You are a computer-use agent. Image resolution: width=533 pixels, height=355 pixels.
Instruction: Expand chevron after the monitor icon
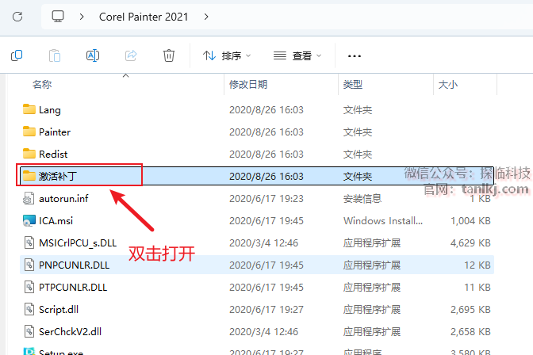[x=82, y=17]
